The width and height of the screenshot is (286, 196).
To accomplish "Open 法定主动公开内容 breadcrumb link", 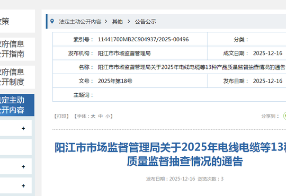I will pyautogui.click(x=80, y=22).
